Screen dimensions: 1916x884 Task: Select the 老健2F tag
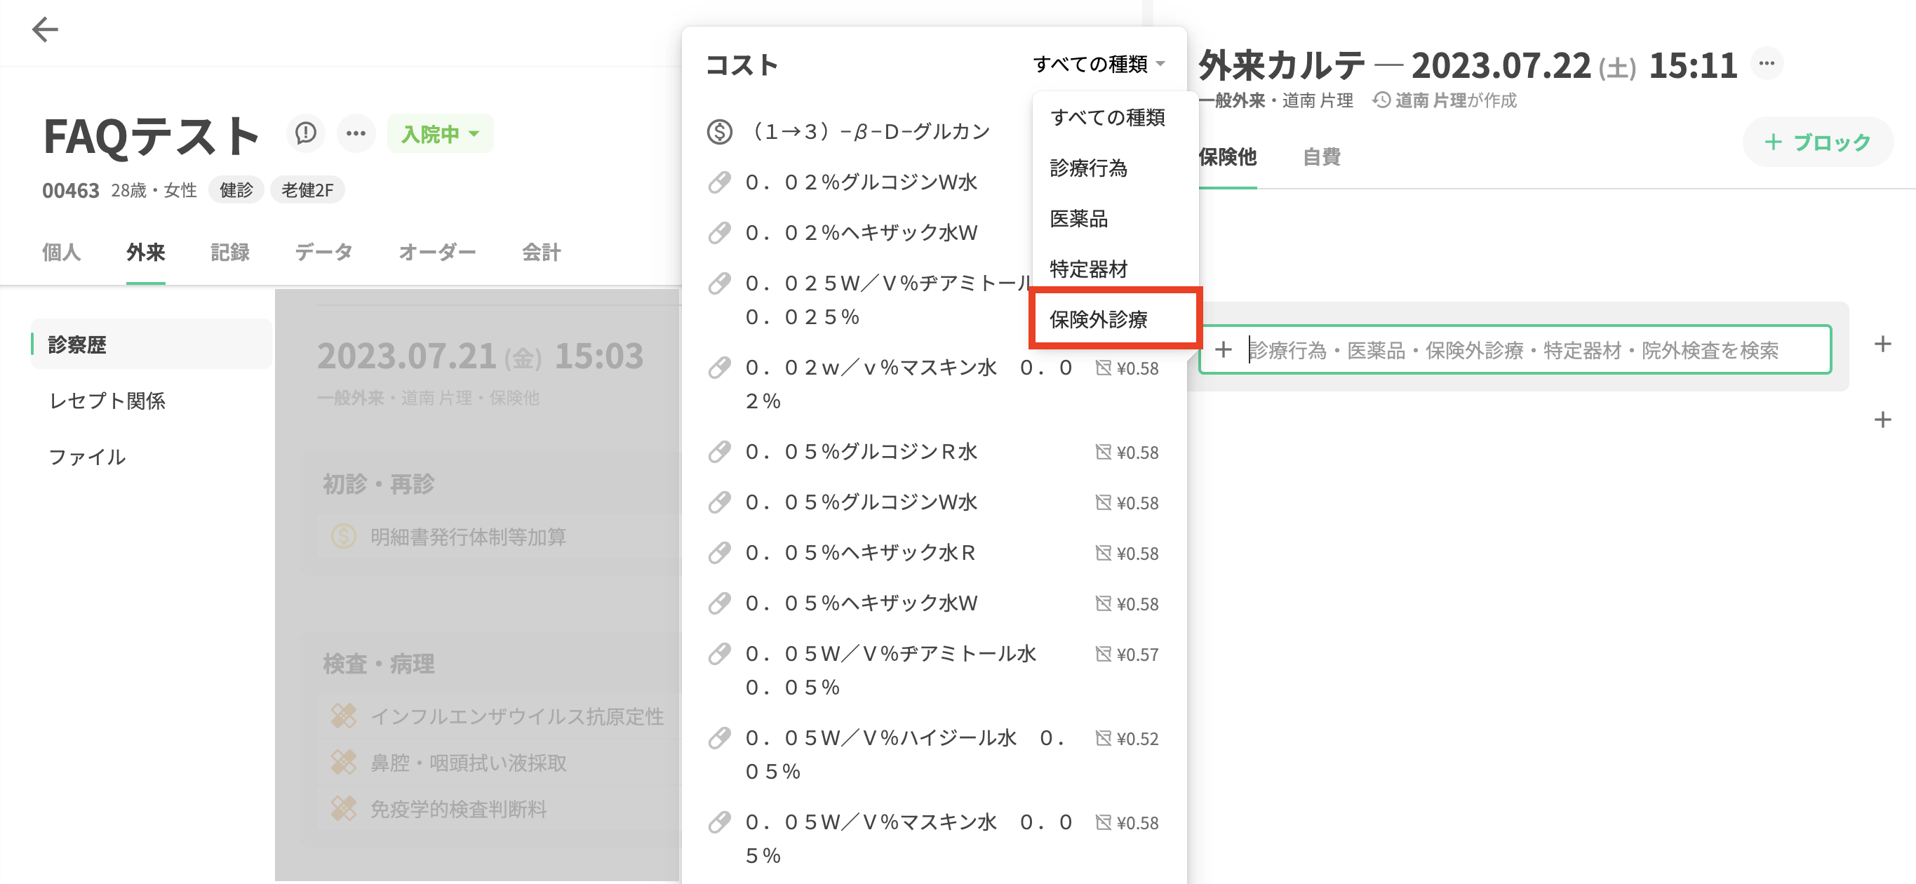point(307,191)
